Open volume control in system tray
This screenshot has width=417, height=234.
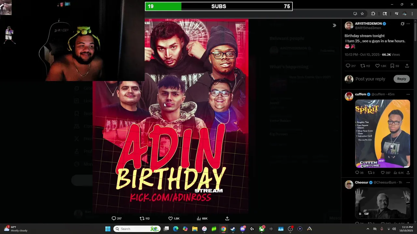point(394,229)
